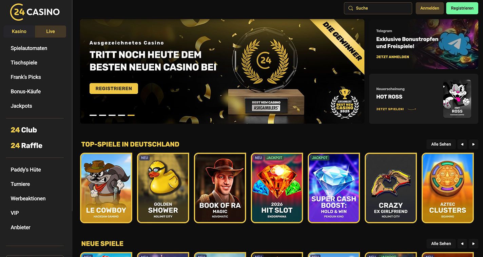Open the Jackpots sidebar item
The width and height of the screenshot is (483, 257).
click(21, 106)
